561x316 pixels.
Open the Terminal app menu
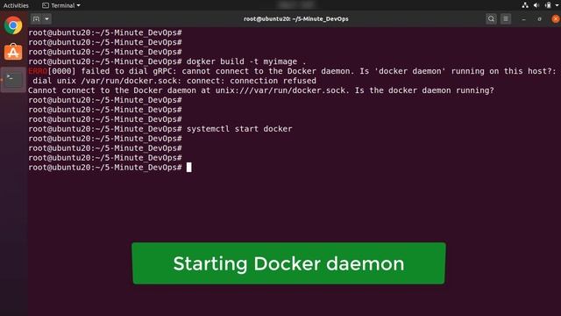coord(61,5)
